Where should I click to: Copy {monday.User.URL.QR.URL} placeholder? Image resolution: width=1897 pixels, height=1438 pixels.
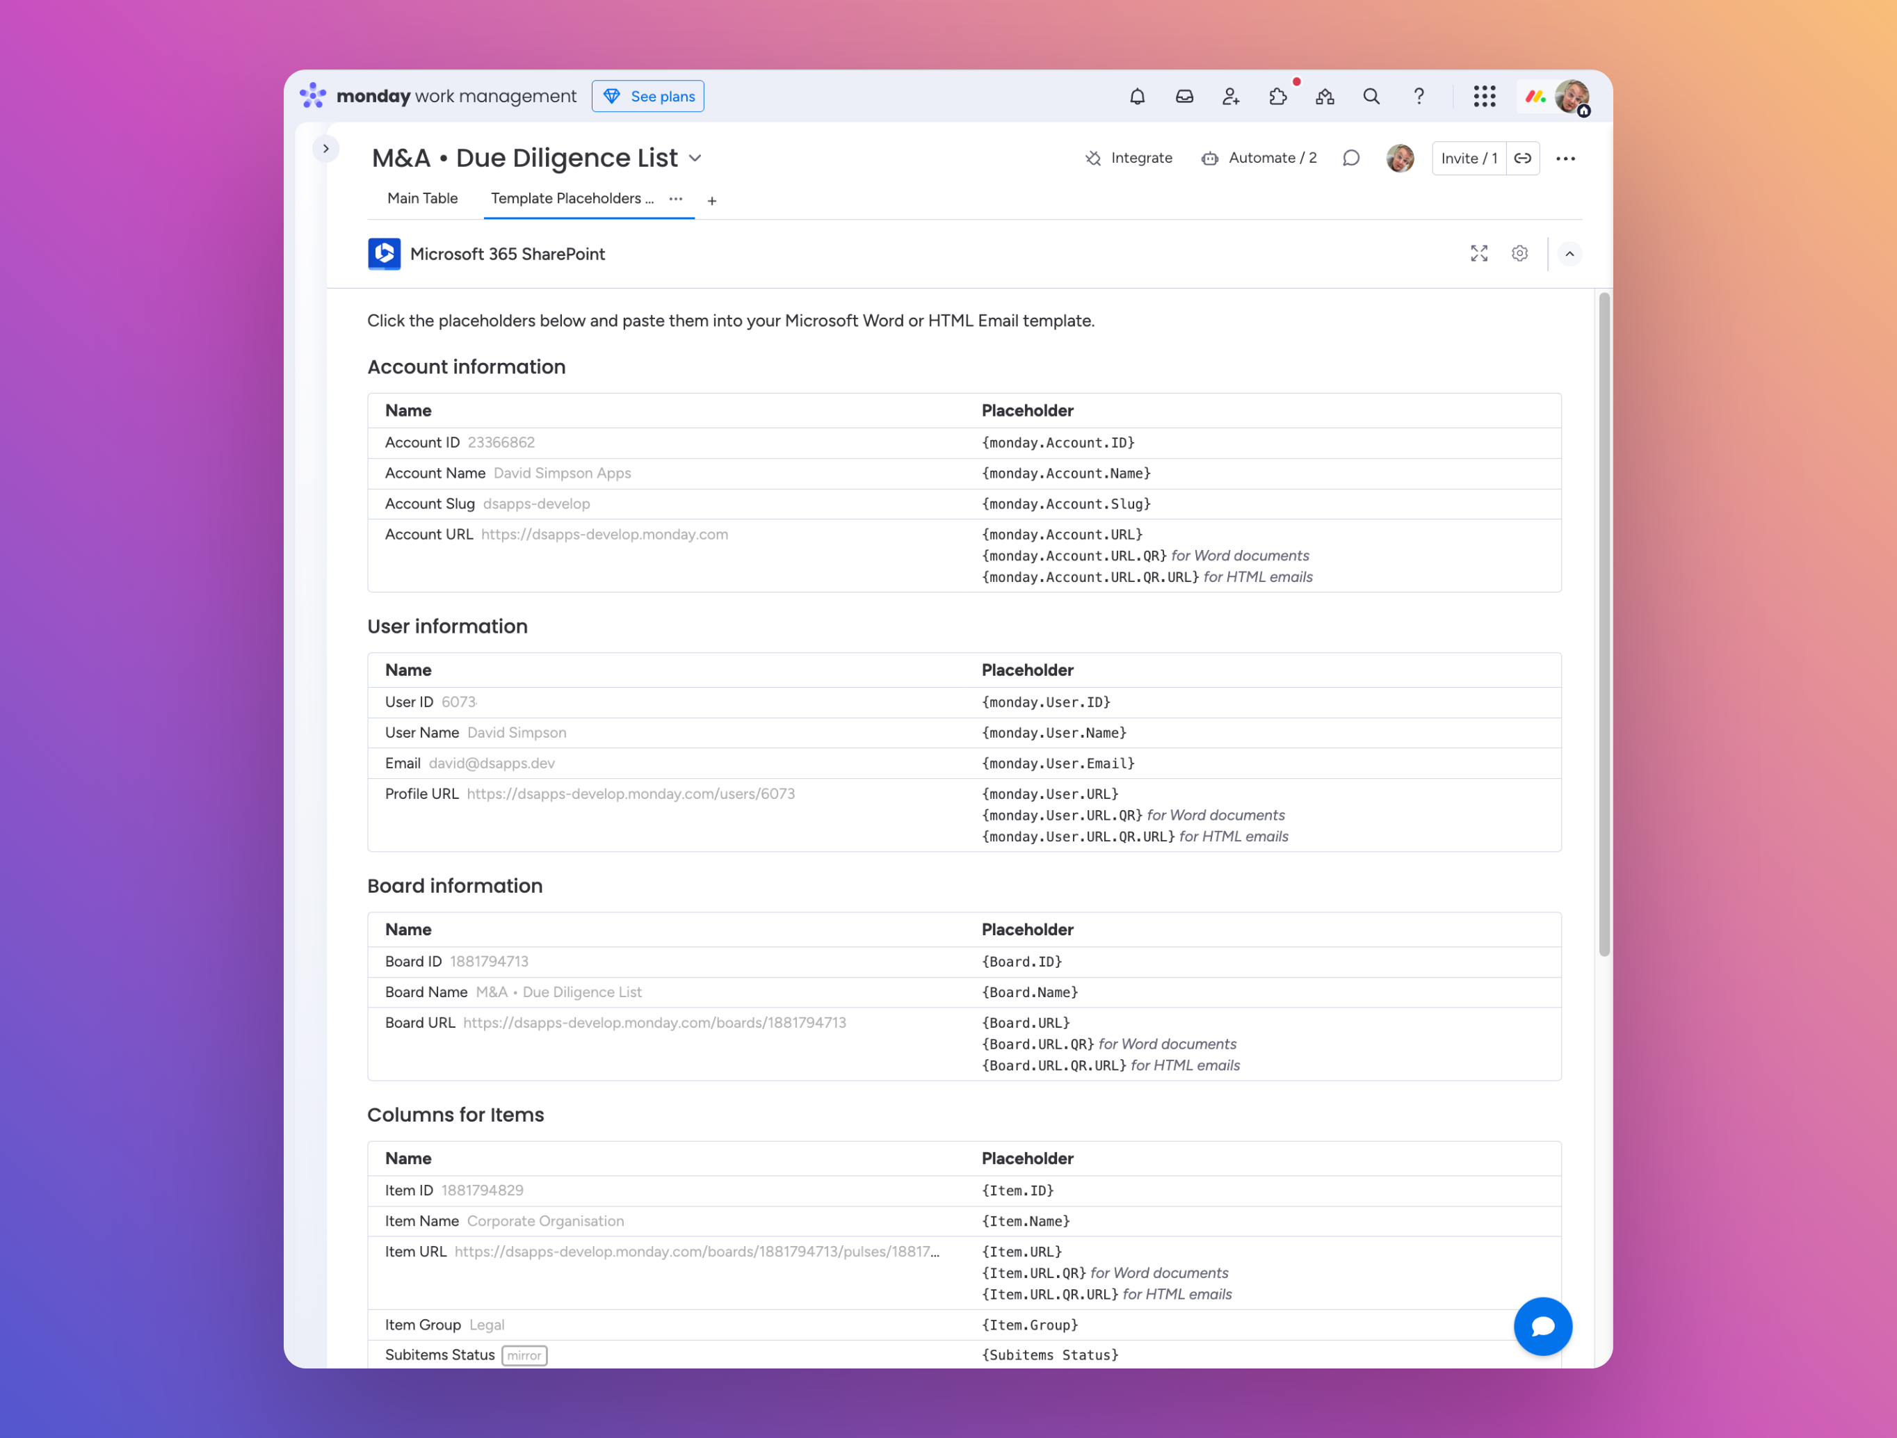click(1078, 837)
